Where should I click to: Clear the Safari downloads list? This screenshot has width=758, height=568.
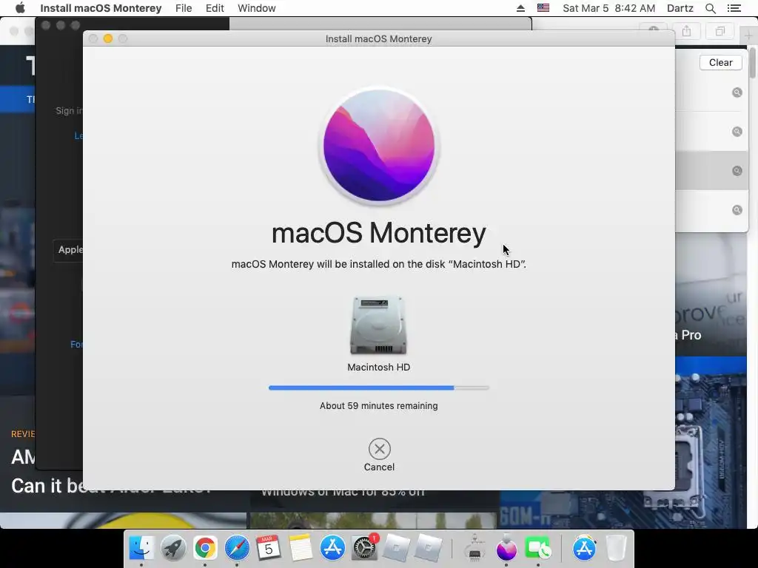720,62
